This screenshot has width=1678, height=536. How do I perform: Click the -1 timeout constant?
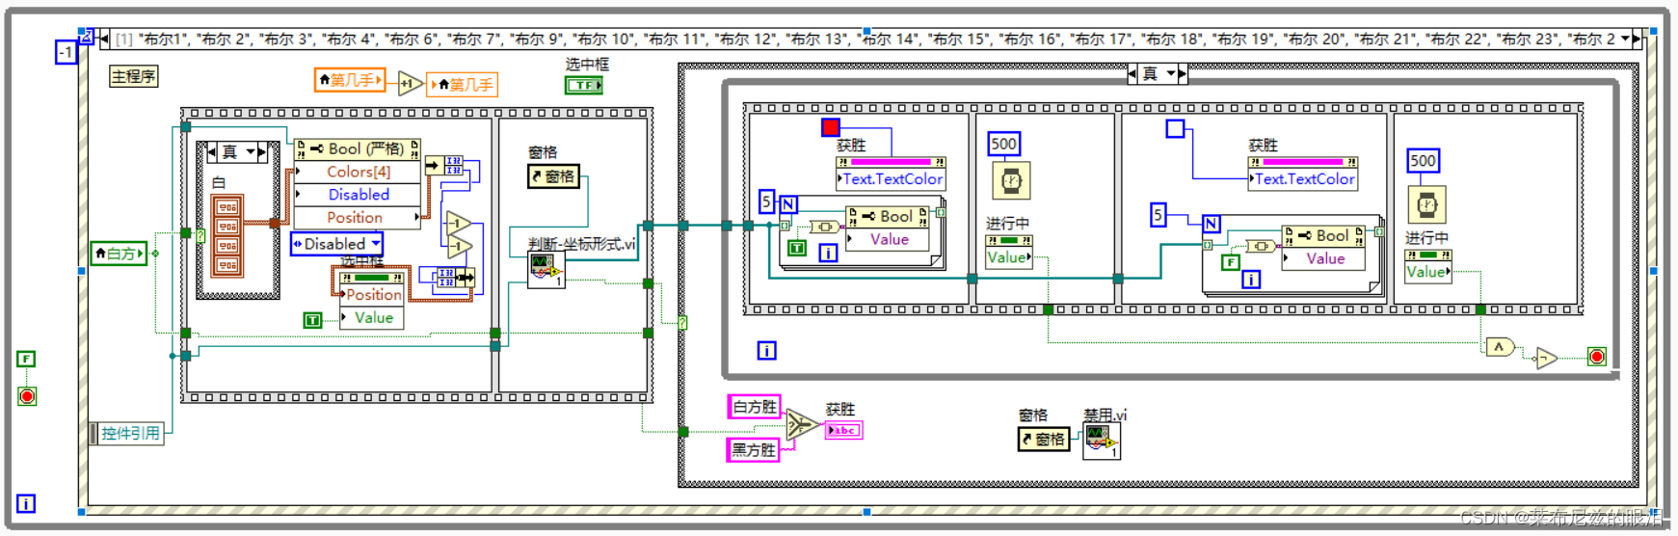pyautogui.click(x=66, y=52)
